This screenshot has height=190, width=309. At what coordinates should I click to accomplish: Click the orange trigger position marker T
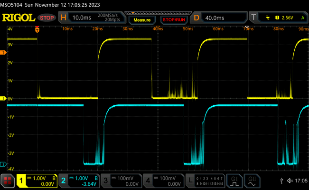click(37, 30)
